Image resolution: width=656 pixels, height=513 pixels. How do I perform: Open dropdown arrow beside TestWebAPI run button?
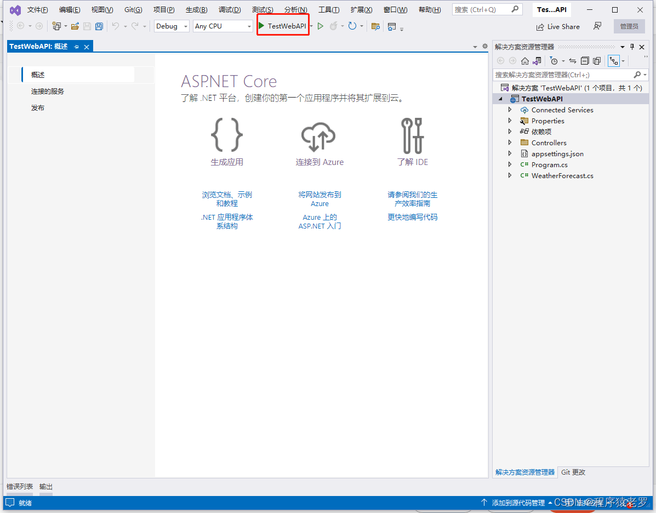[x=311, y=26]
